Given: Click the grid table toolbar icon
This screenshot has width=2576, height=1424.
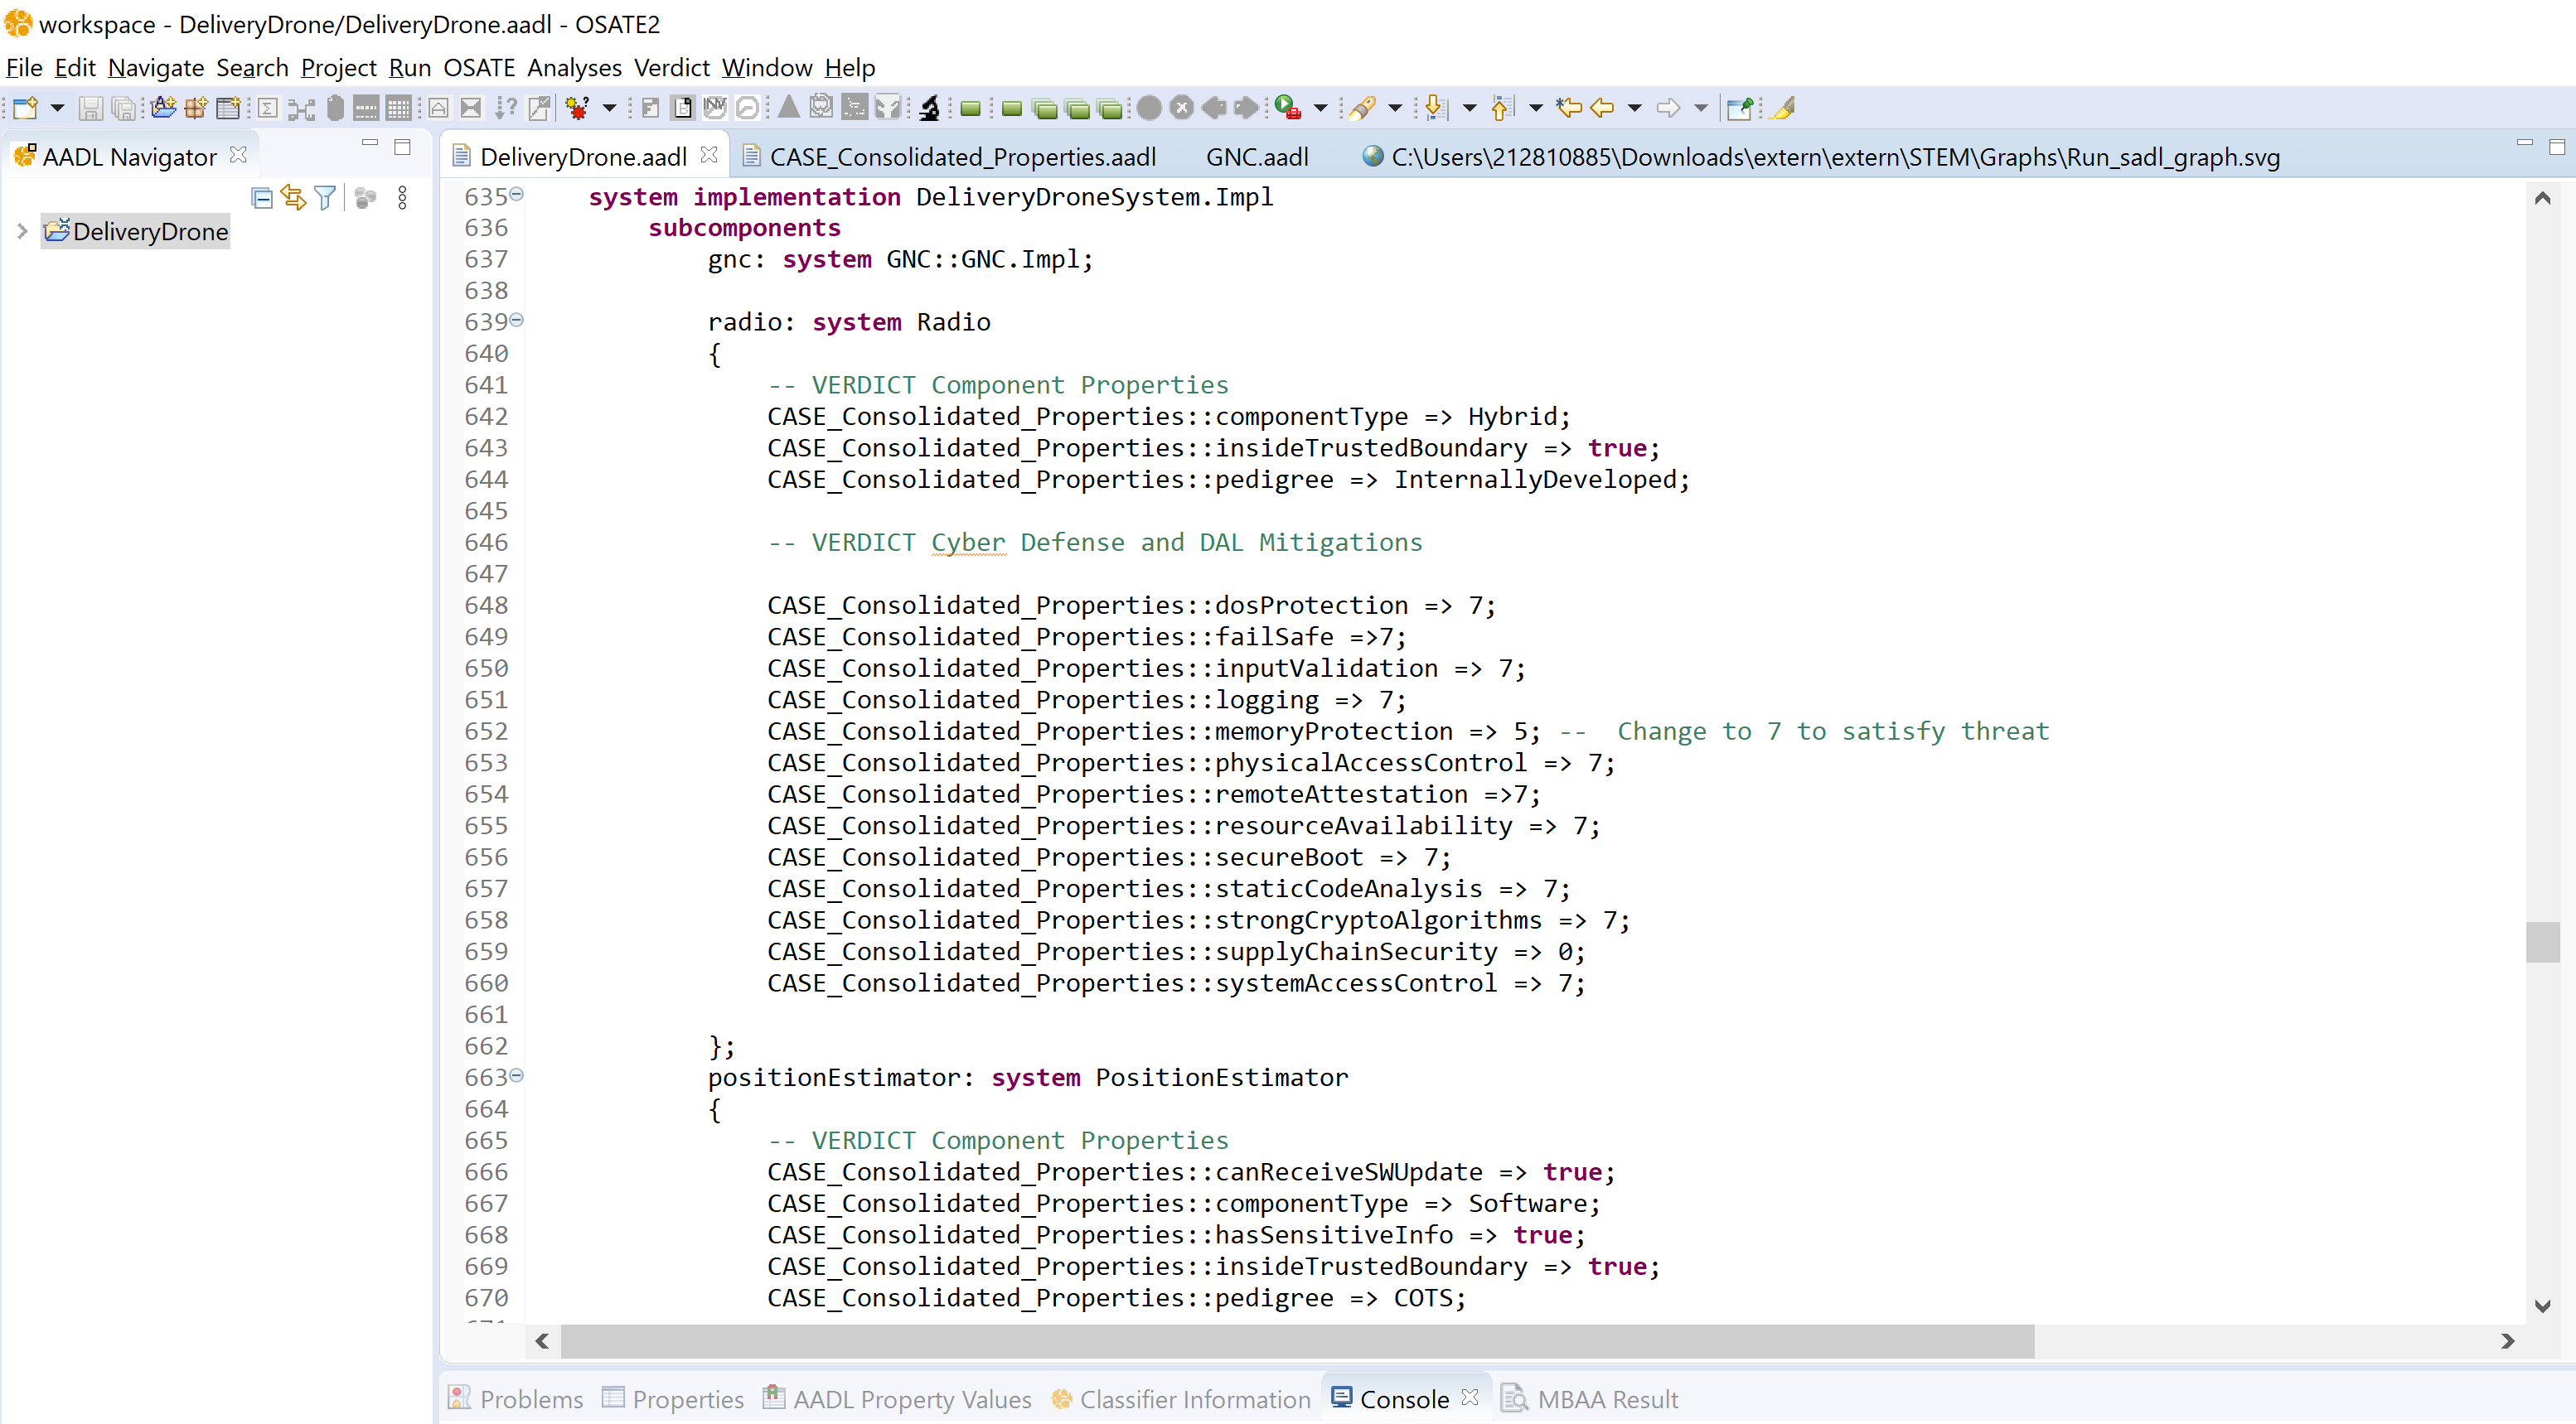Looking at the screenshot, I should pyautogui.click(x=398, y=107).
